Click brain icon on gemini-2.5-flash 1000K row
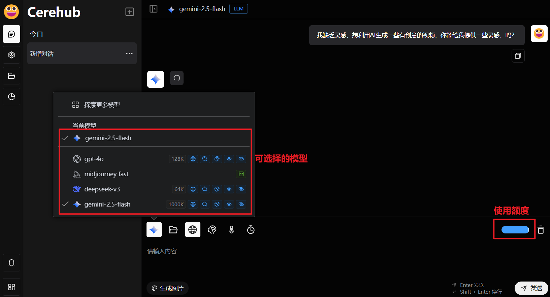 (217, 204)
